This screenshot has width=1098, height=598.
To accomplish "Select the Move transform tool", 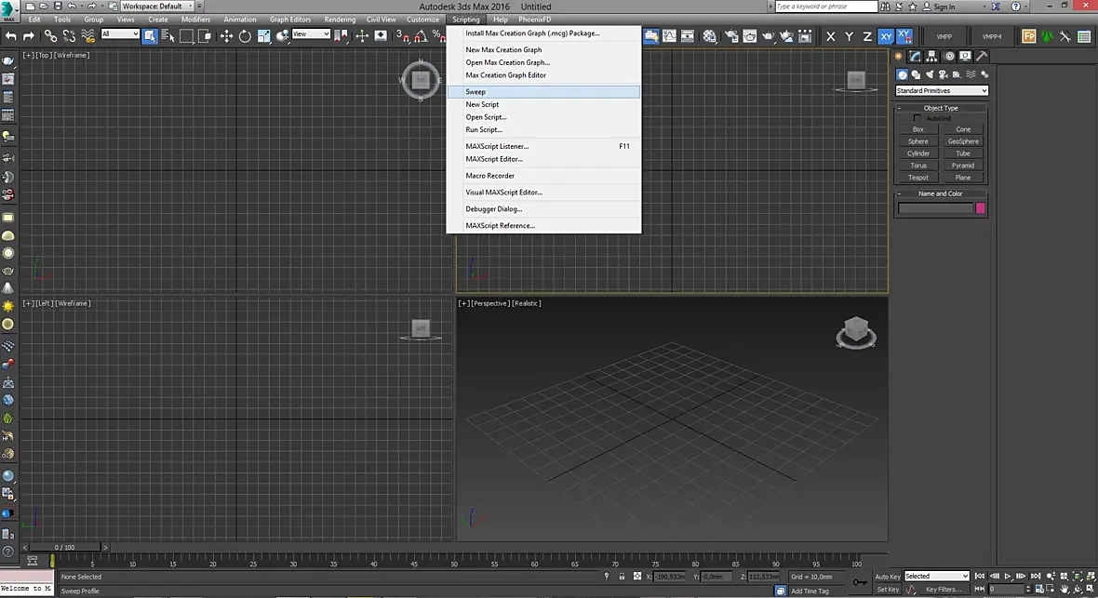I will point(226,35).
